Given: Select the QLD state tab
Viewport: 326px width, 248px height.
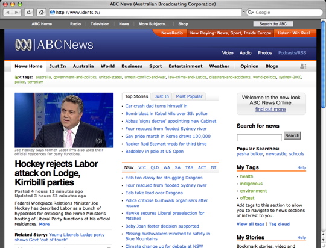Looking at the screenshot, I should [x=155, y=167].
